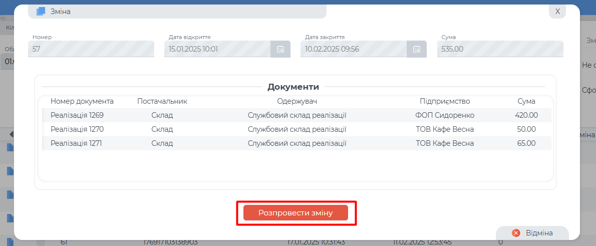
Task: Click the Документи section heading
Action: pyautogui.click(x=293, y=87)
